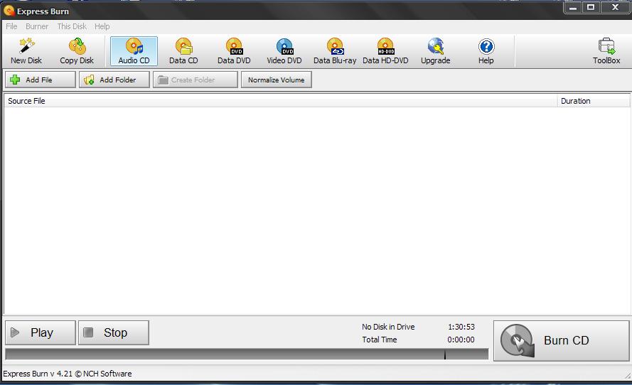The image size is (632, 385).
Task: Minimize the Express Burn window
Action: tap(573, 7)
